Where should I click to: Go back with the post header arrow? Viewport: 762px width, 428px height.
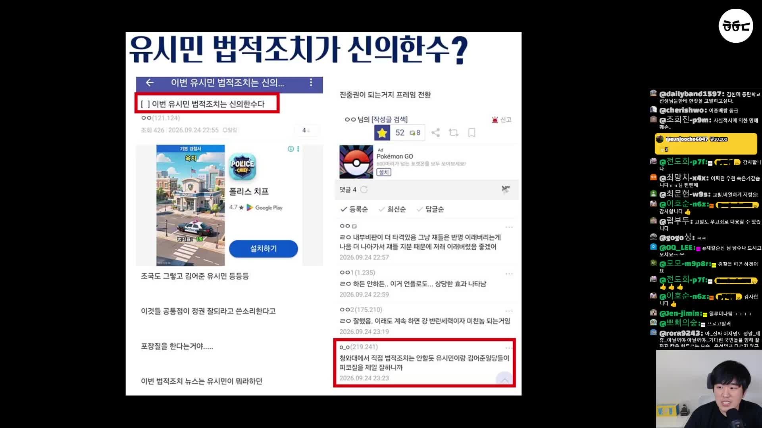150,82
